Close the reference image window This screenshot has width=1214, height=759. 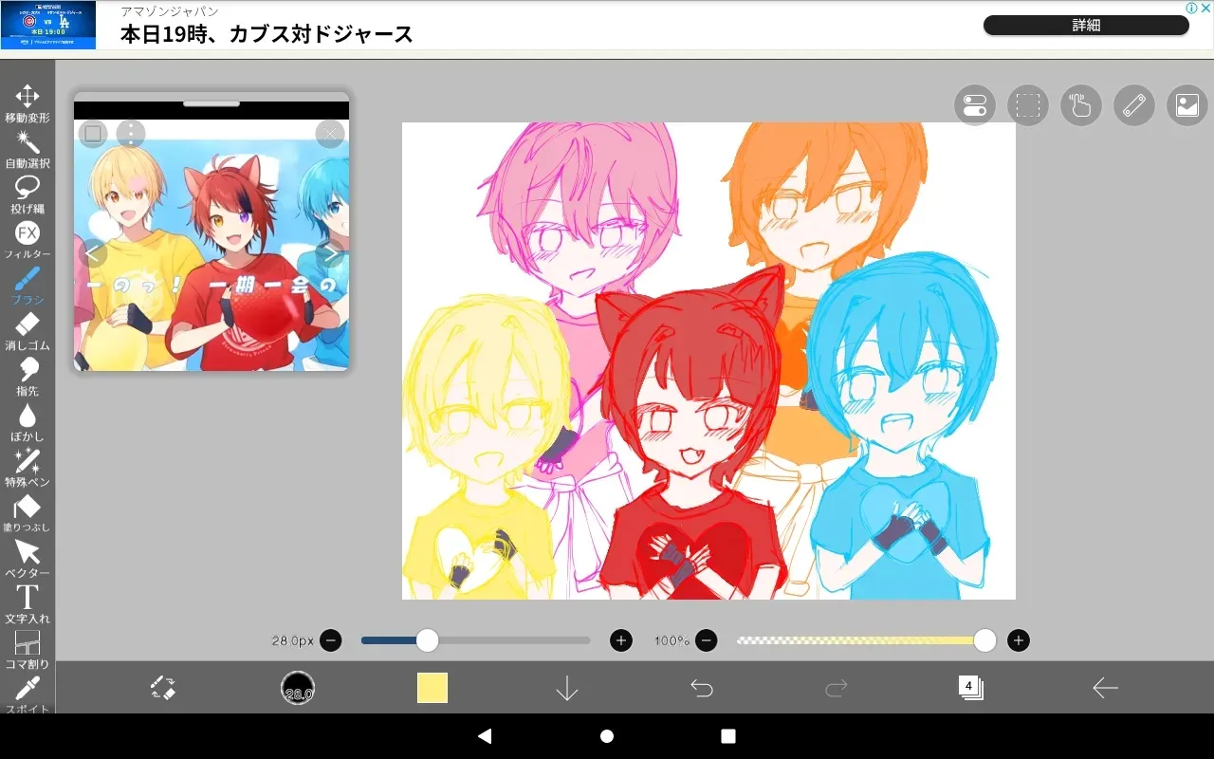pyautogui.click(x=330, y=134)
